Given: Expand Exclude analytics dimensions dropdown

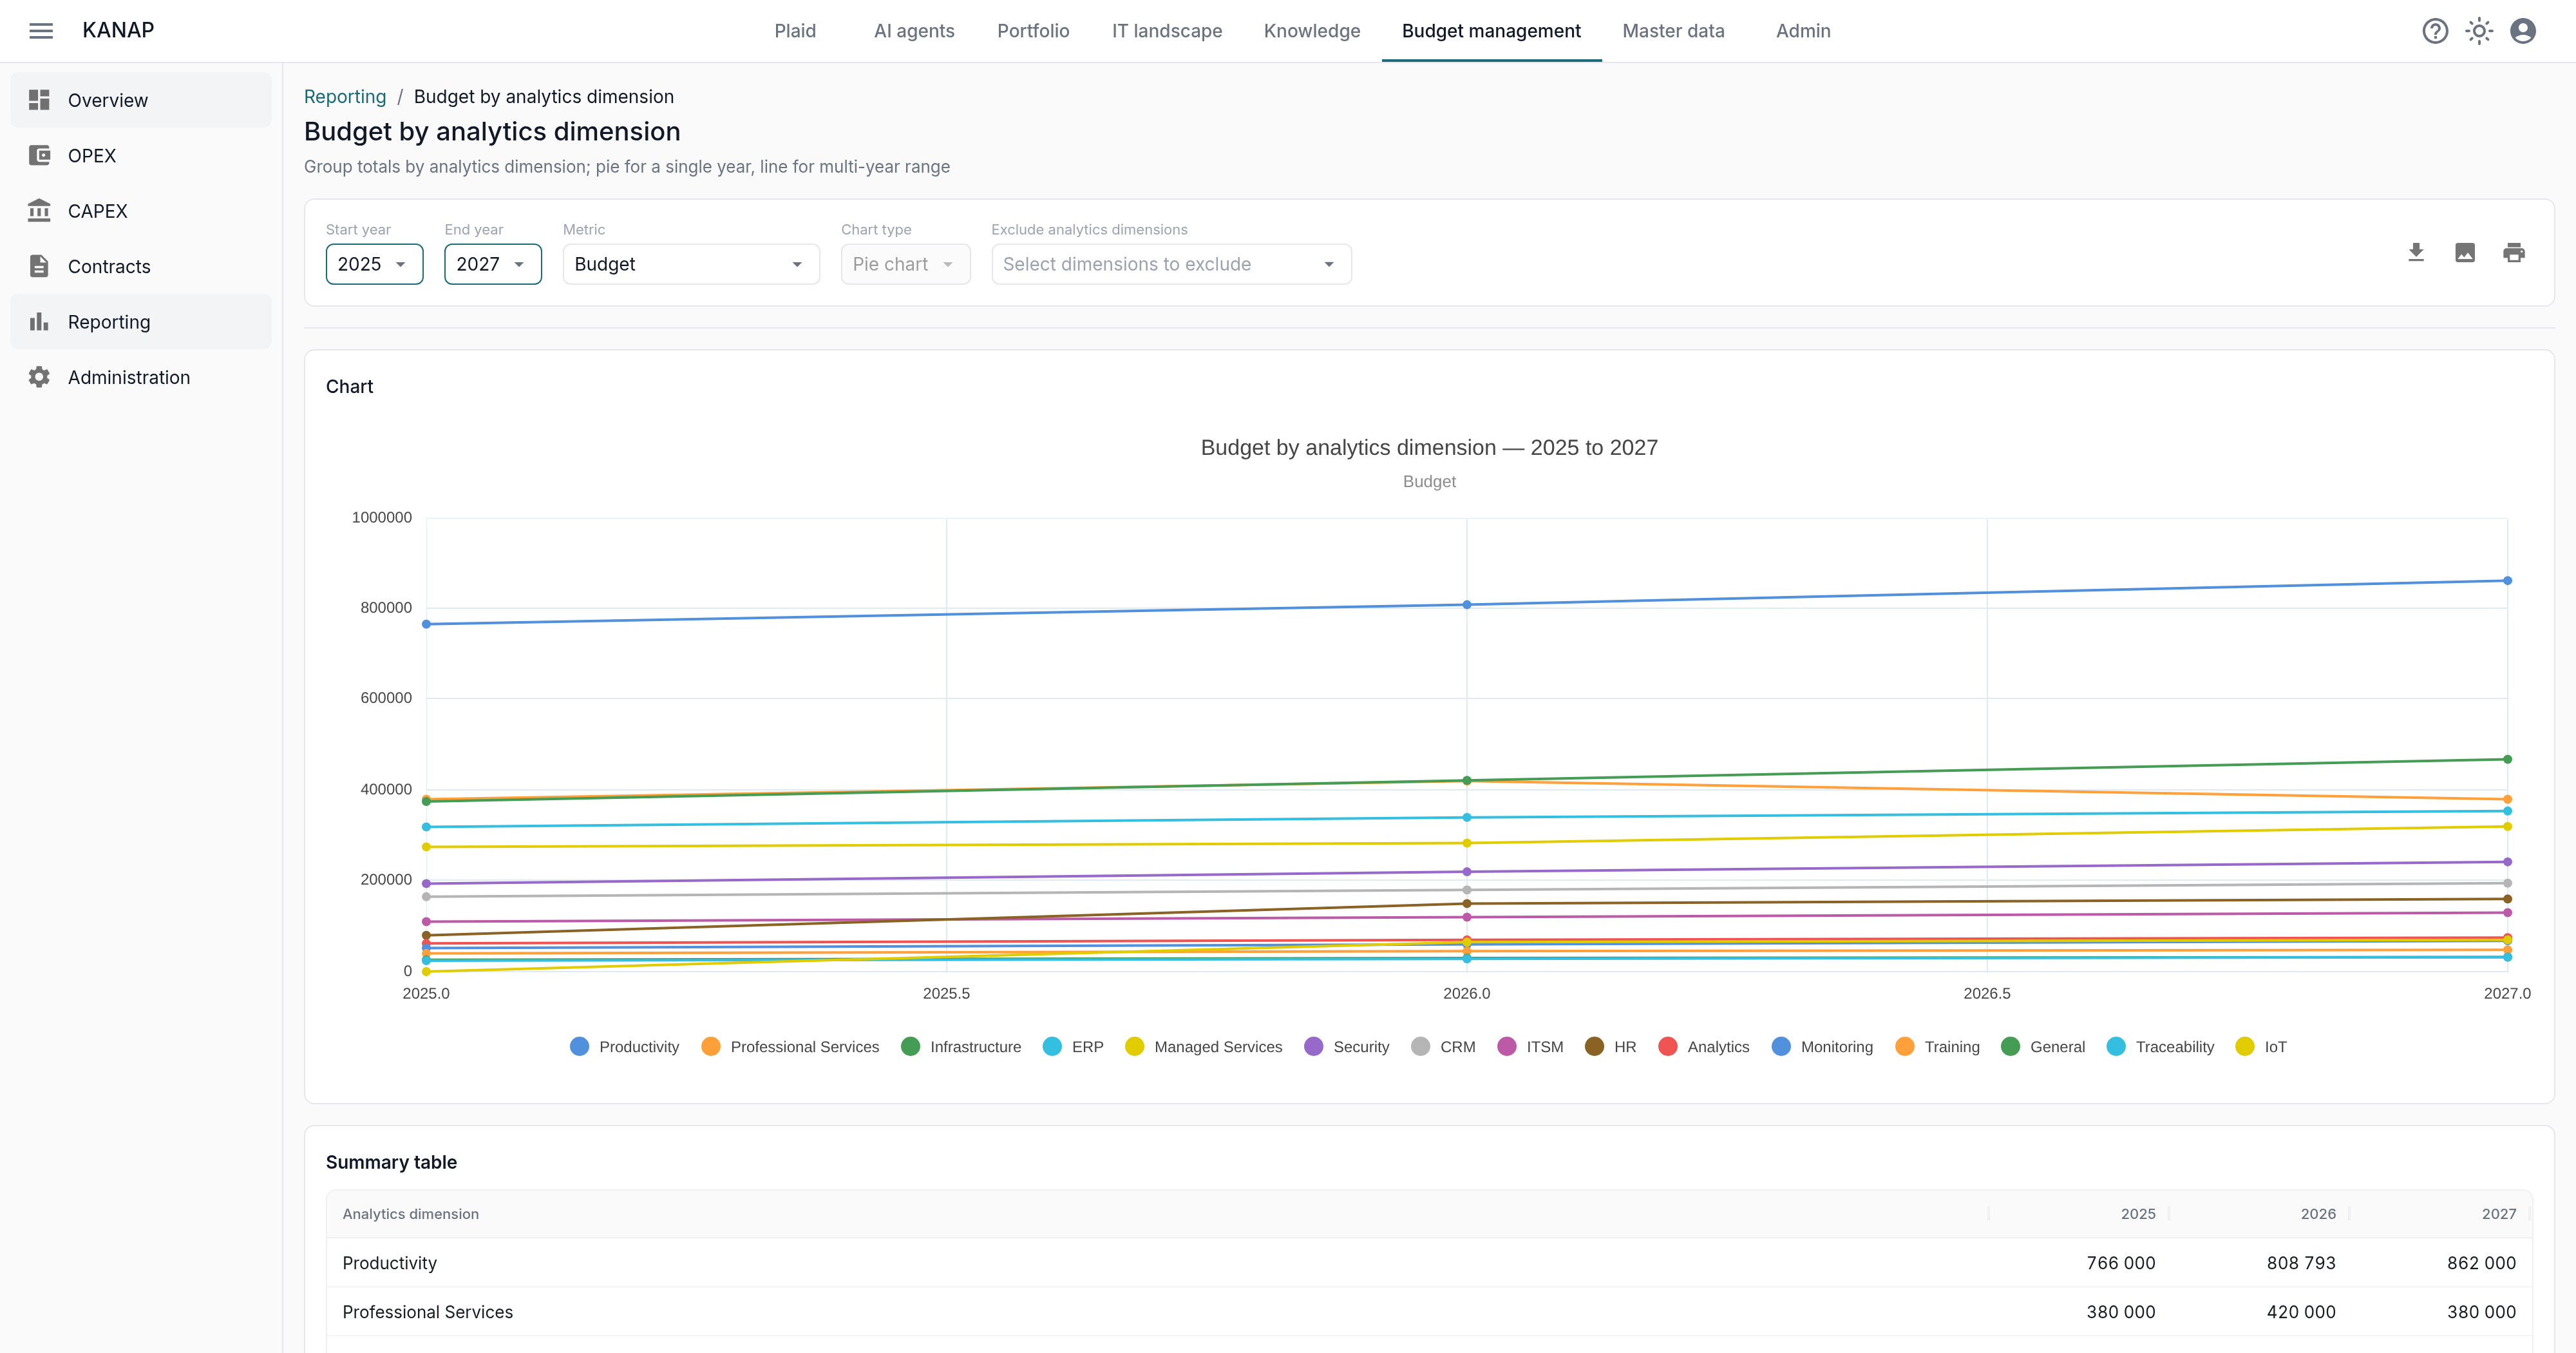Looking at the screenshot, I should click(x=1171, y=264).
